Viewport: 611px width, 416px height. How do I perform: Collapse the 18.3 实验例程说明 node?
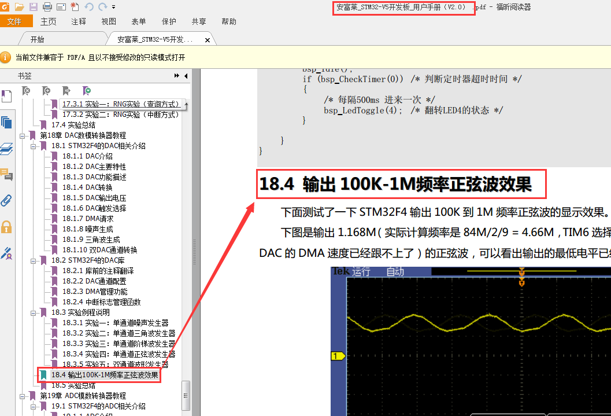[x=33, y=312]
